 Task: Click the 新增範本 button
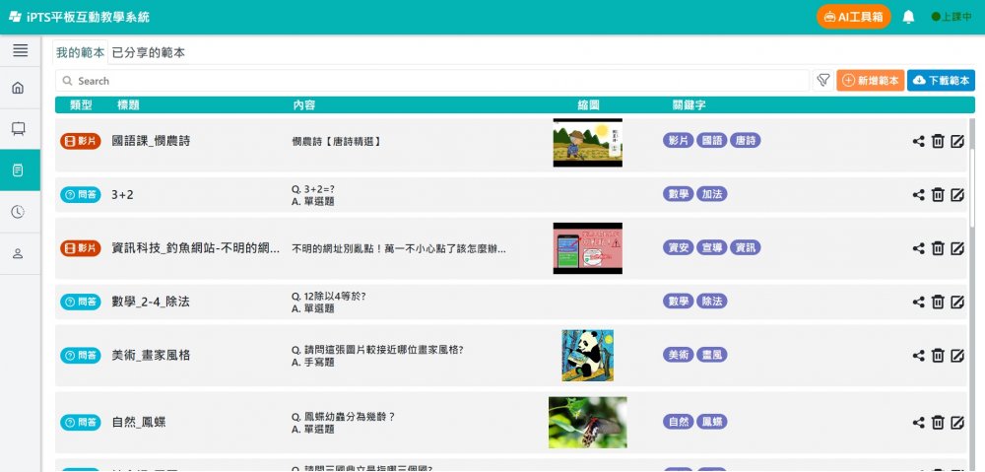click(870, 81)
